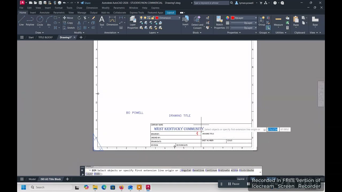Select the Arc tool
This screenshot has height=192, width=342.
[x=49, y=21]
